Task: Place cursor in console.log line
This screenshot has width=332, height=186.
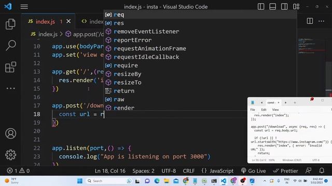Action: (x=135, y=157)
